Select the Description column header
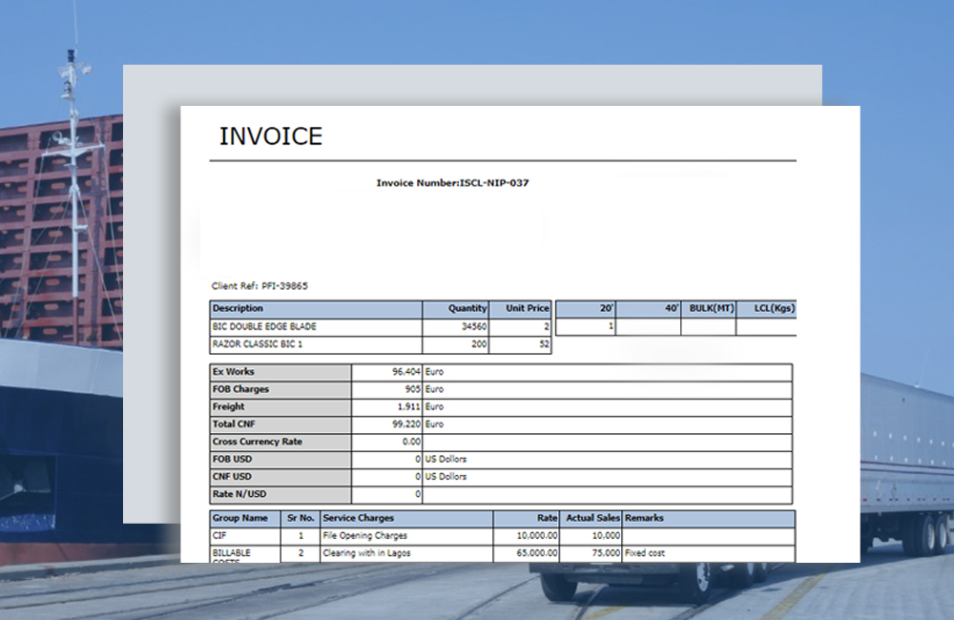The height and width of the screenshot is (620, 954). [240, 308]
